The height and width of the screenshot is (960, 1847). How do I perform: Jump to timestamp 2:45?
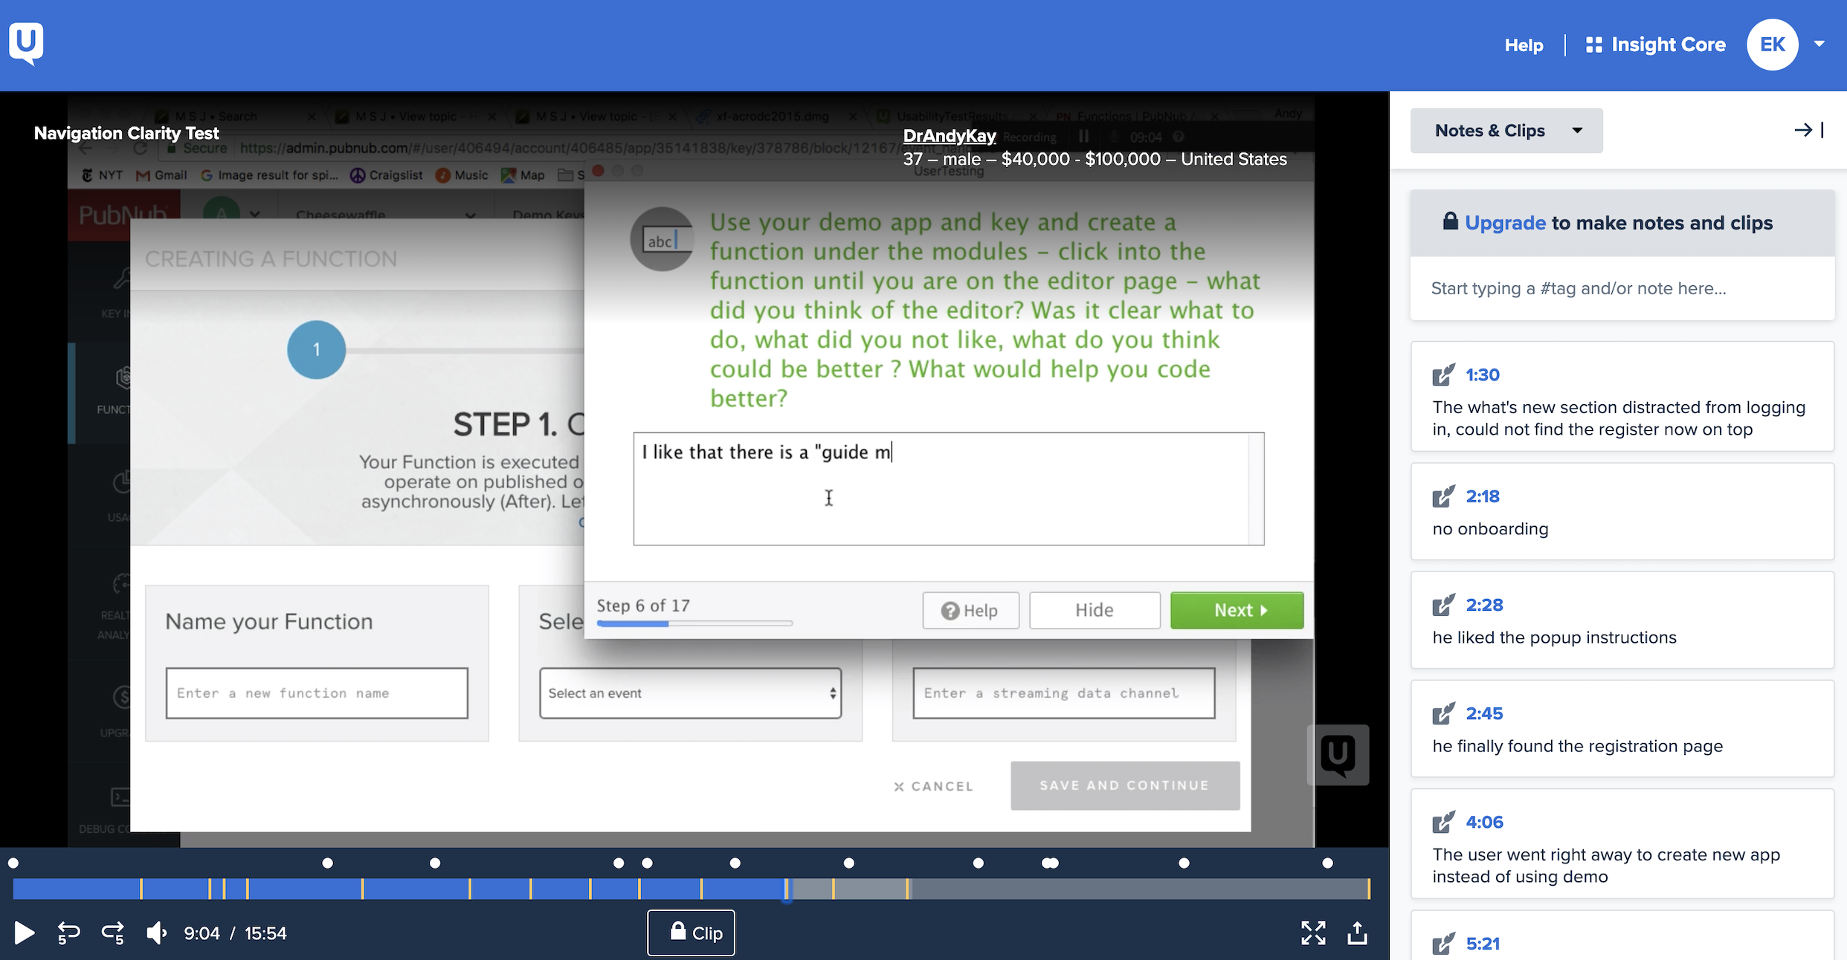1484,713
